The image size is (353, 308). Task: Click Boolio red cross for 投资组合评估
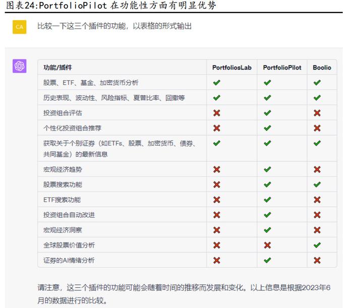click(x=317, y=113)
